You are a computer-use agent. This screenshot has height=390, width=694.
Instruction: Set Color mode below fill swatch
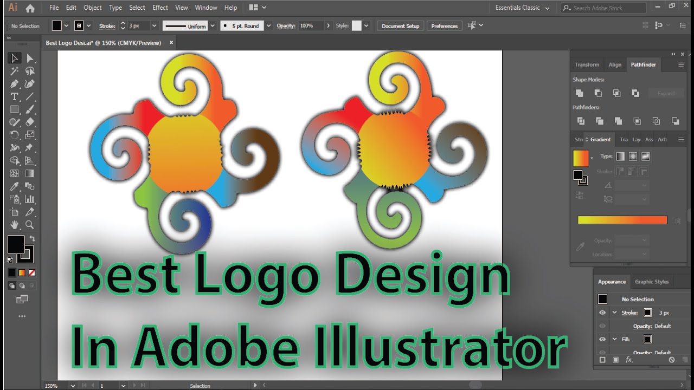[12, 272]
